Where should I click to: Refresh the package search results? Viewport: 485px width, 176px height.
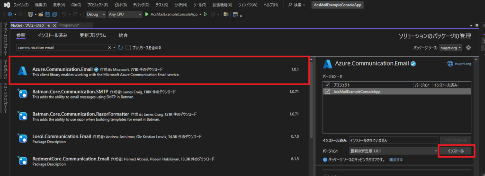coord(121,48)
